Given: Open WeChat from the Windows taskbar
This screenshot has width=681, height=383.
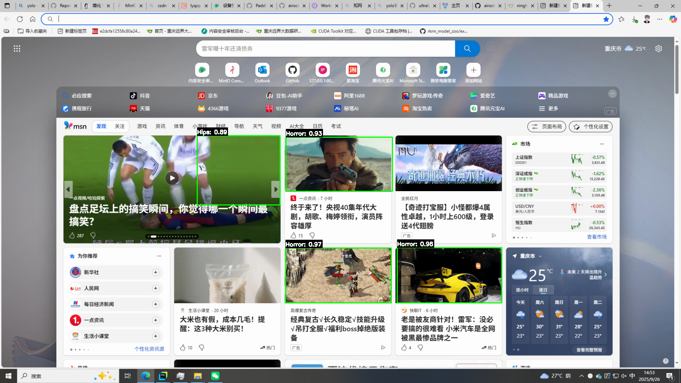Looking at the screenshot, I should point(215,376).
